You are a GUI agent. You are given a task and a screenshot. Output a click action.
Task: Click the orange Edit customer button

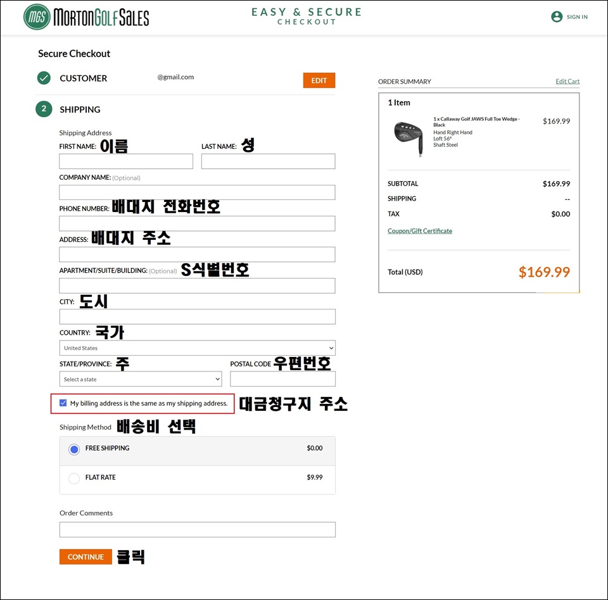[x=319, y=80]
